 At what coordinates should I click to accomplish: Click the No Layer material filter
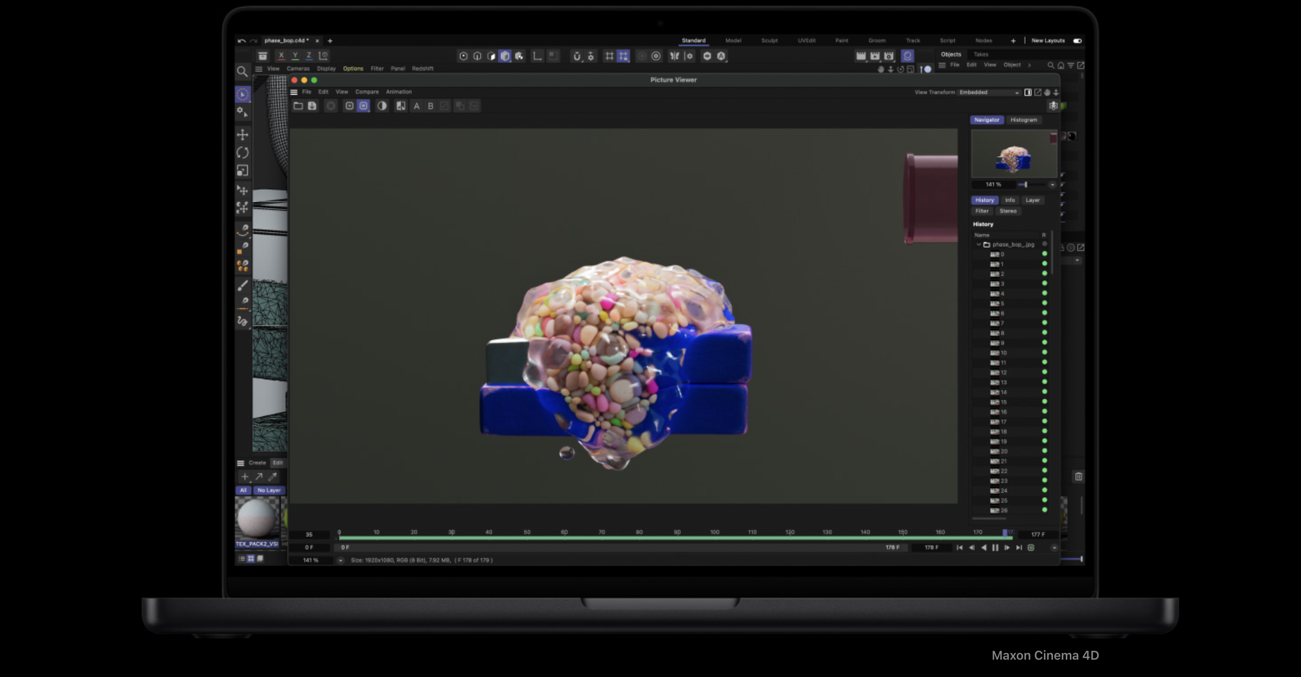(x=269, y=490)
